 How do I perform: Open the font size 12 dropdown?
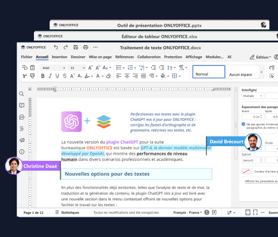(77, 68)
